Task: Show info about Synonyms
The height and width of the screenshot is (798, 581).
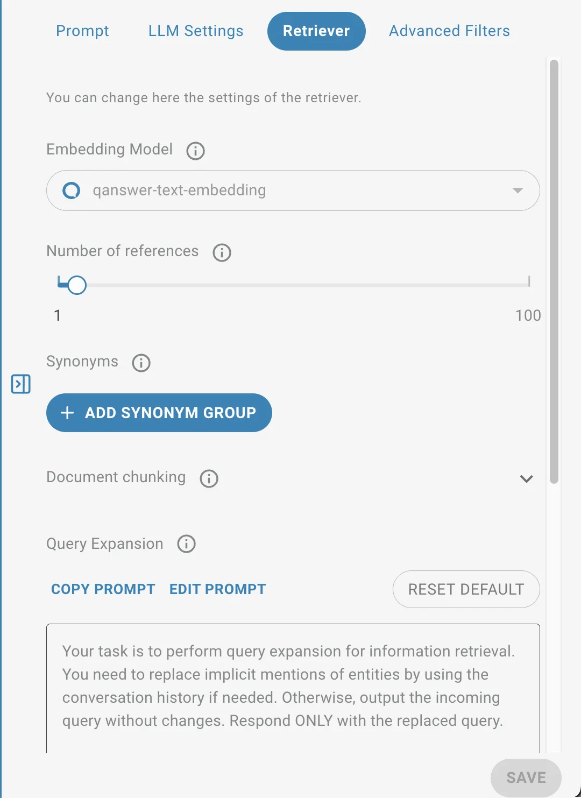Action: pos(141,363)
